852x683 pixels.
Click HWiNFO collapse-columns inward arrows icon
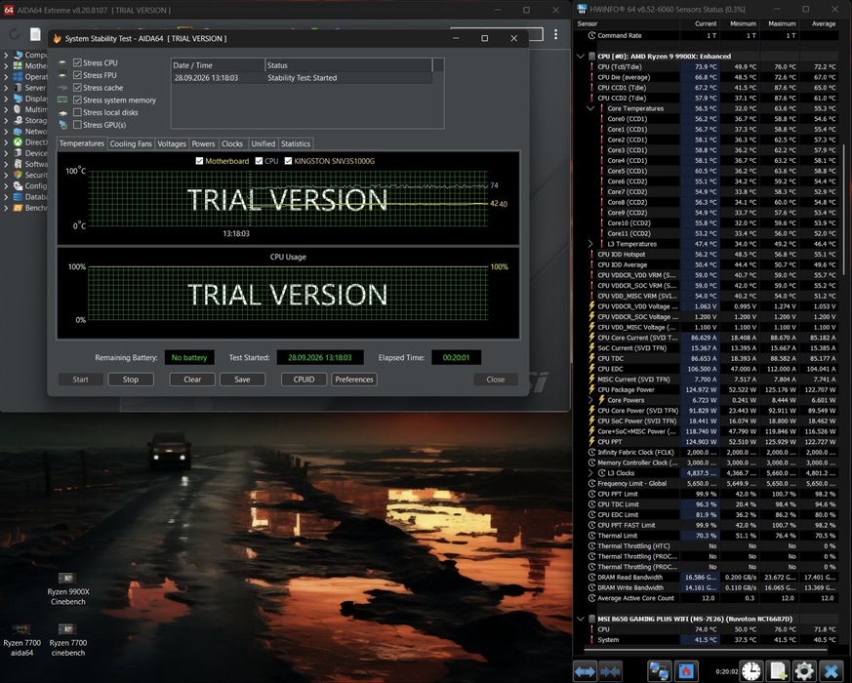tap(611, 671)
